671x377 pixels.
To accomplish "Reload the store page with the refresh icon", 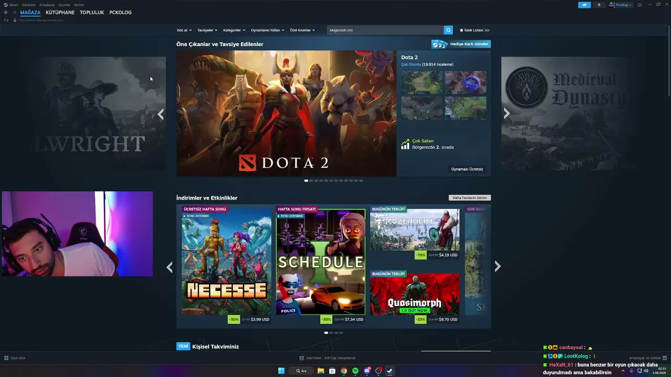I will click(6, 20).
